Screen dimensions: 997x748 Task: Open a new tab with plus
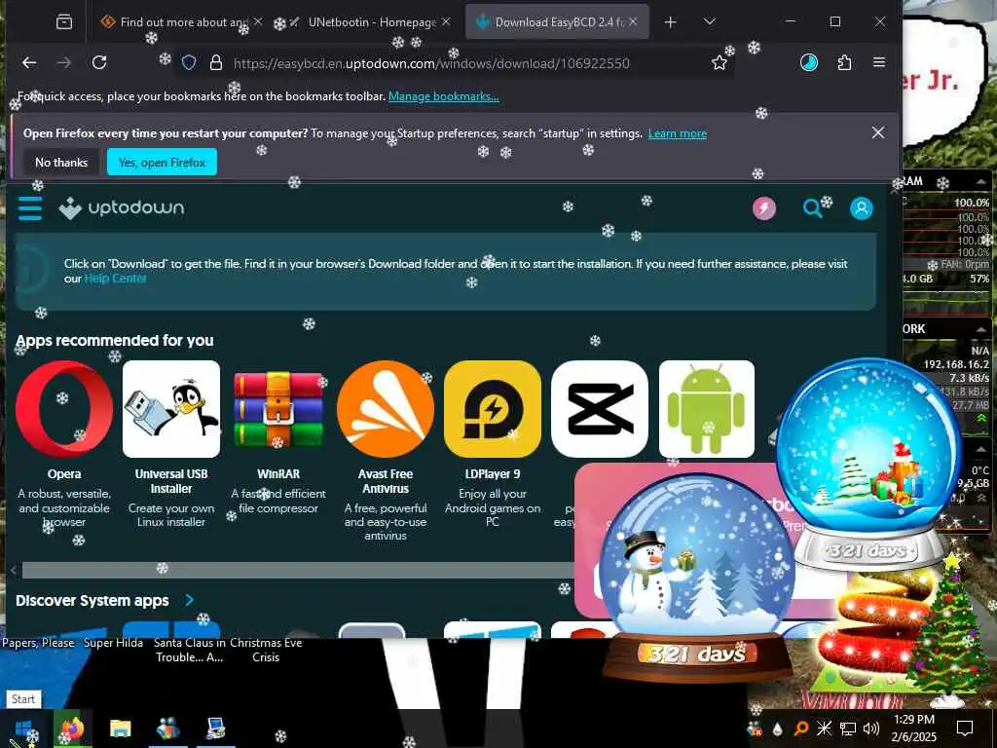coord(670,22)
